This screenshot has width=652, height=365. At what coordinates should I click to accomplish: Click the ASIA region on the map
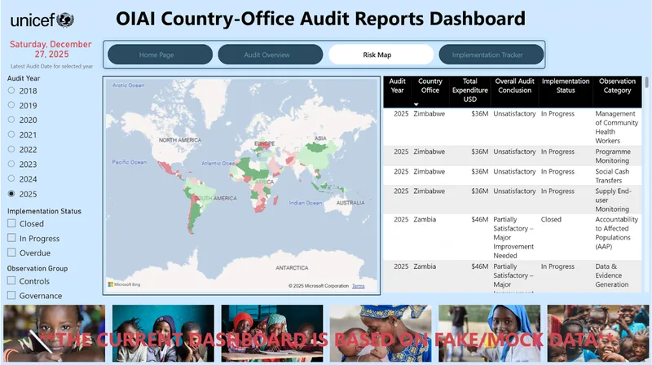(320, 139)
